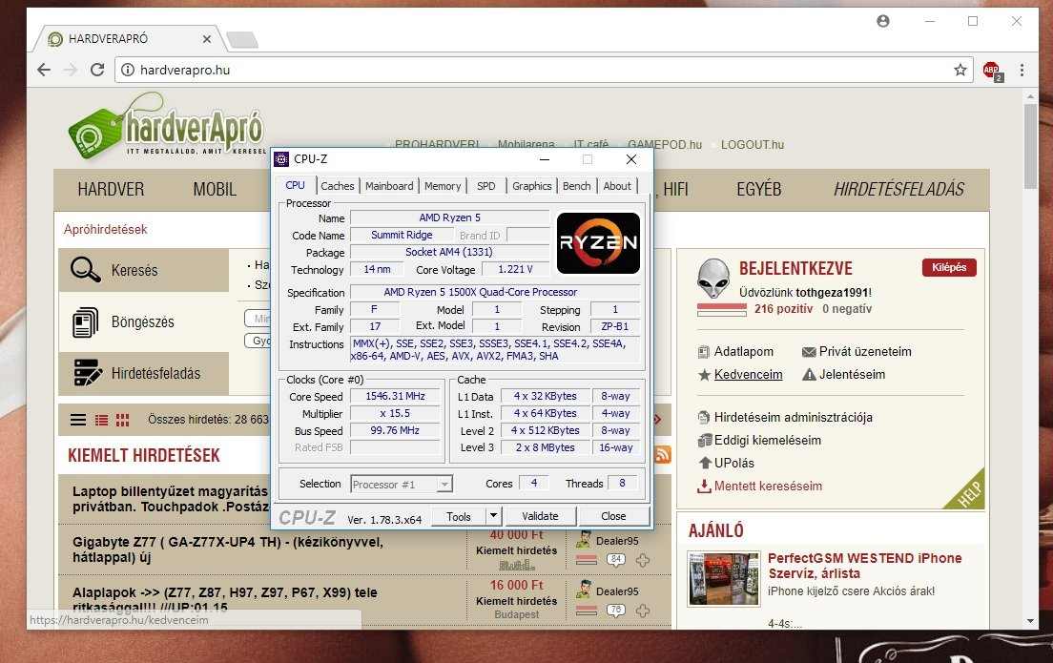Click the alien user avatar
This screenshot has height=663, width=1053.
pyautogui.click(x=713, y=279)
